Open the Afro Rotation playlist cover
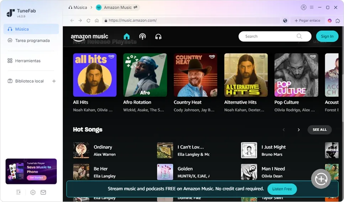This screenshot has height=202, width=344. [145, 75]
